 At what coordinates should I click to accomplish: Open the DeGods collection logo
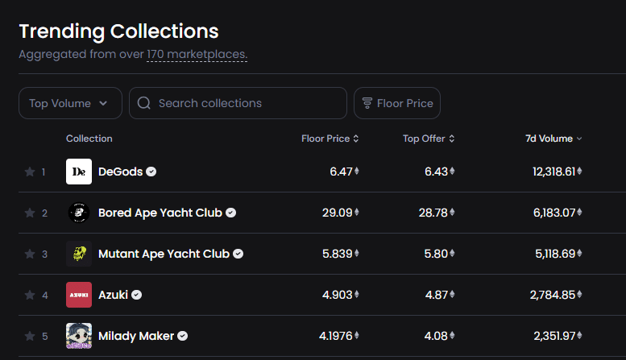pyautogui.click(x=79, y=172)
